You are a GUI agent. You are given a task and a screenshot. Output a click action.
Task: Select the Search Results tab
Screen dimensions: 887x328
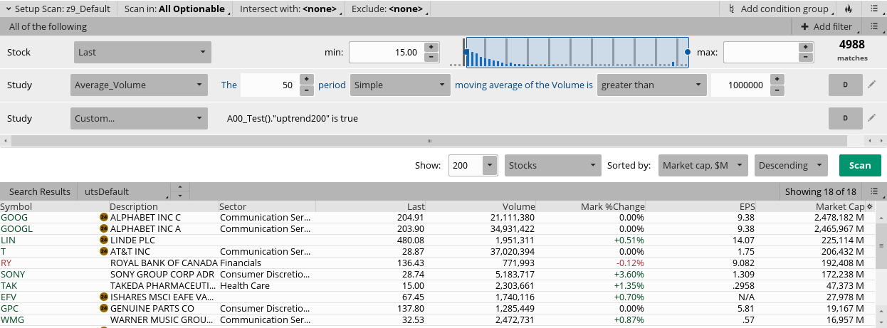pyautogui.click(x=40, y=191)
